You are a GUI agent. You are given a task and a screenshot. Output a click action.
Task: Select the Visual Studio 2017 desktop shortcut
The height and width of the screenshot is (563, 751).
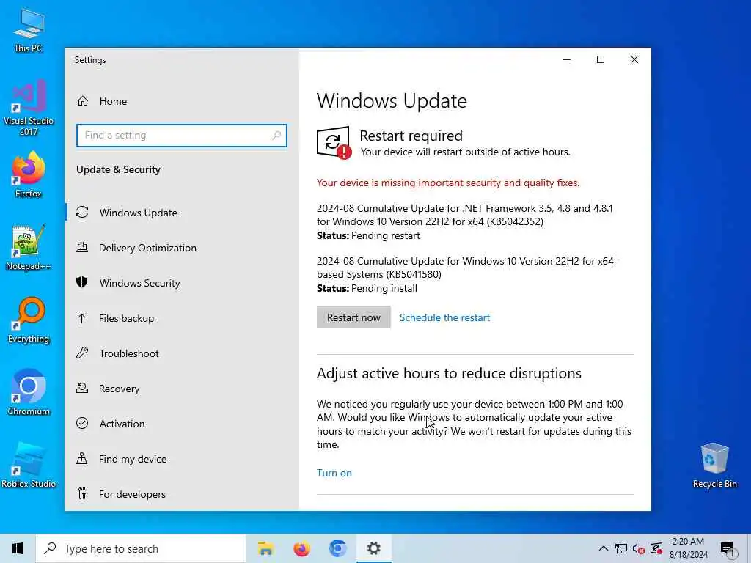29,108
